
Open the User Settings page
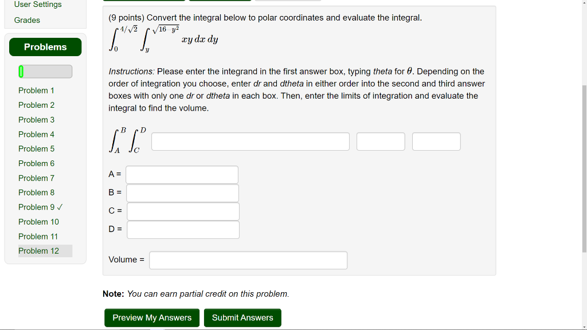pos(37,5)
